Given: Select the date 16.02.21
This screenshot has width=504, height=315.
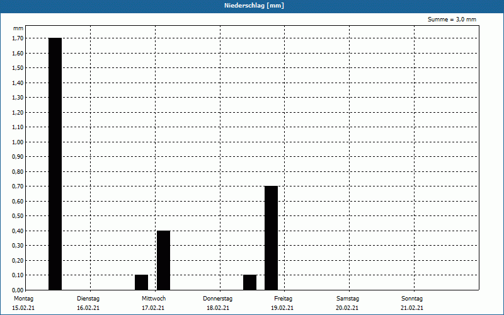Looking at the screenshot, I should (x=88, y=308).
